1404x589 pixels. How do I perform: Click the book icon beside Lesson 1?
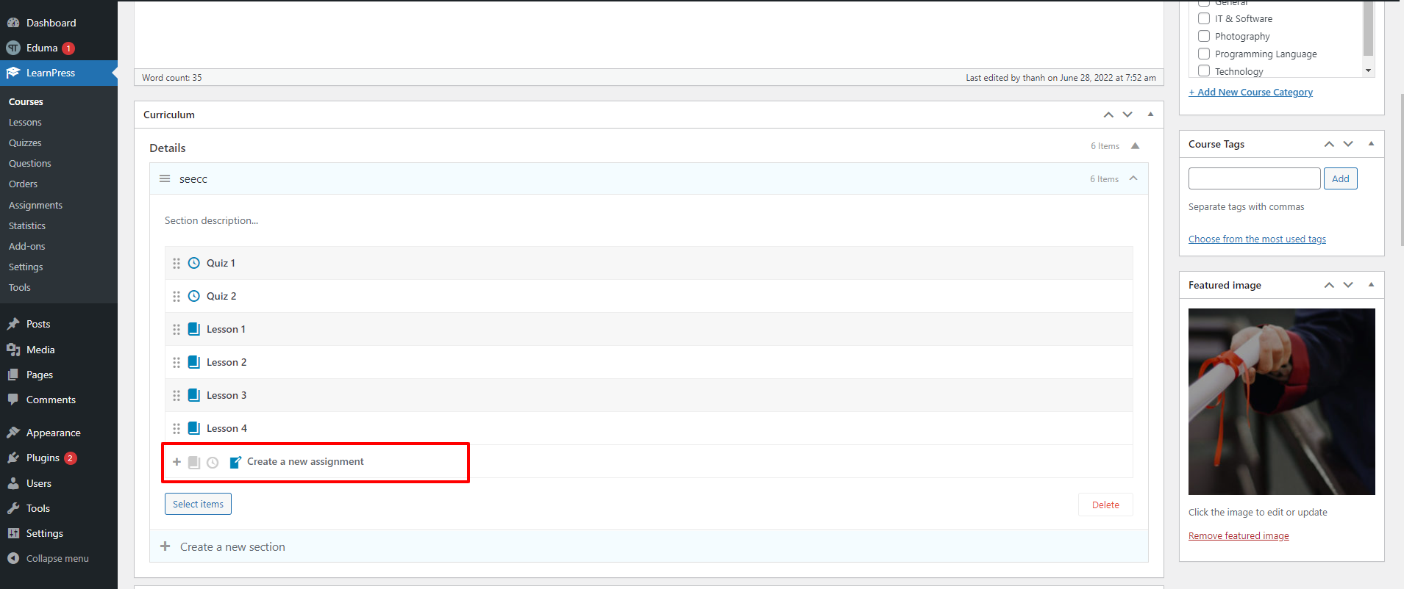pos(194,329)
